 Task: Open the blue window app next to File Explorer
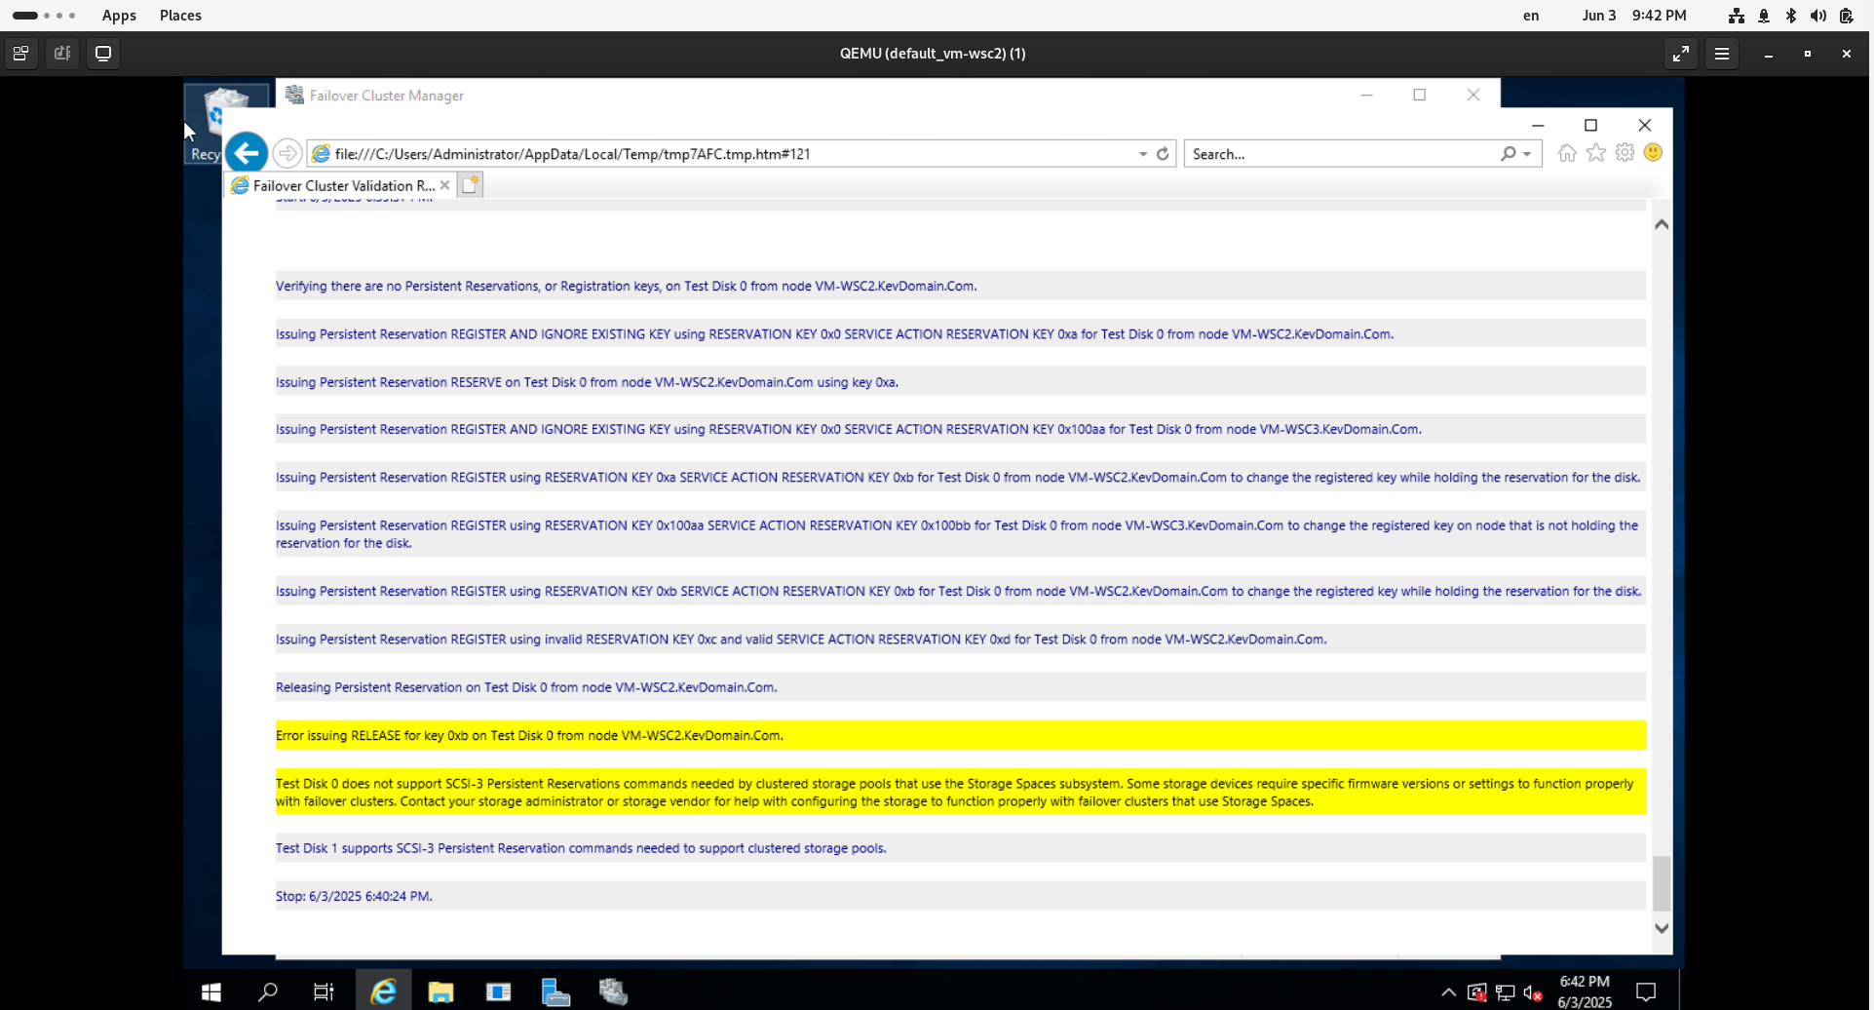(498, 992)
